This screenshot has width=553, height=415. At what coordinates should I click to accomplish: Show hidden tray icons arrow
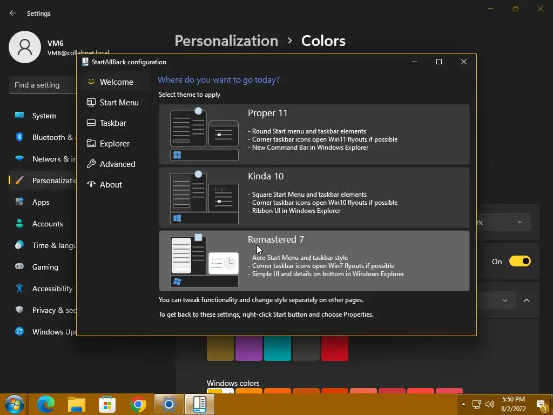(x=463, y=404)
